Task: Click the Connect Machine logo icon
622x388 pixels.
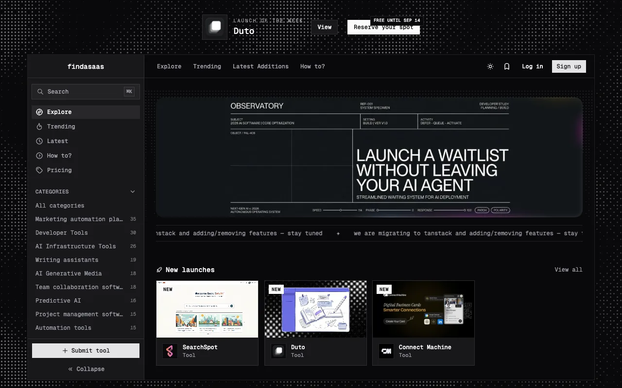Action: (386, 351)
